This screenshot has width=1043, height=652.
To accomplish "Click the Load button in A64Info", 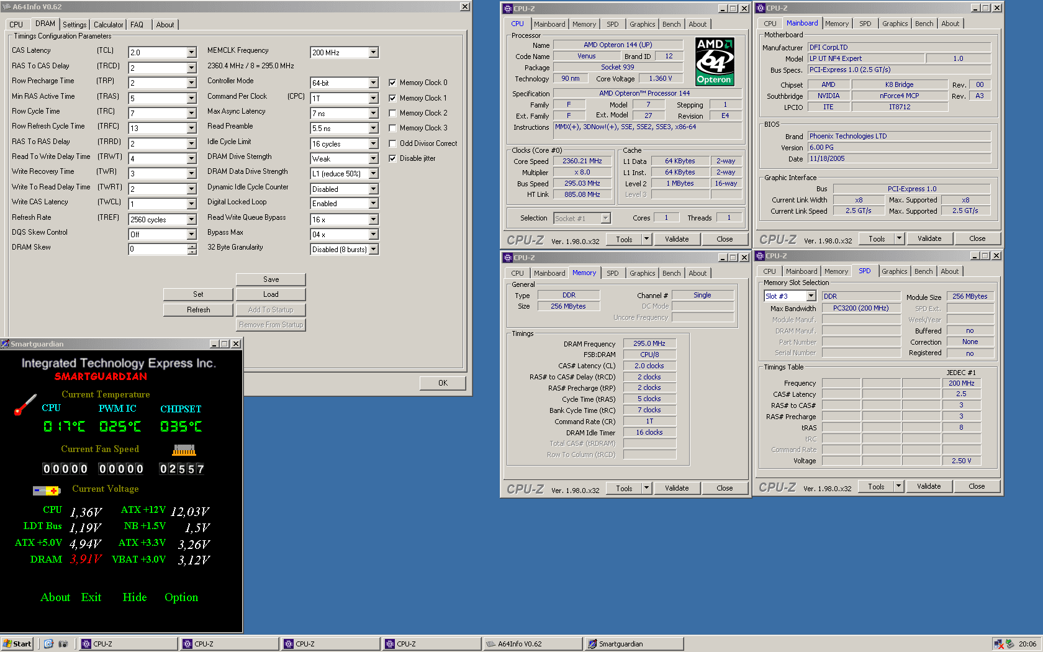I will point(271,294).
